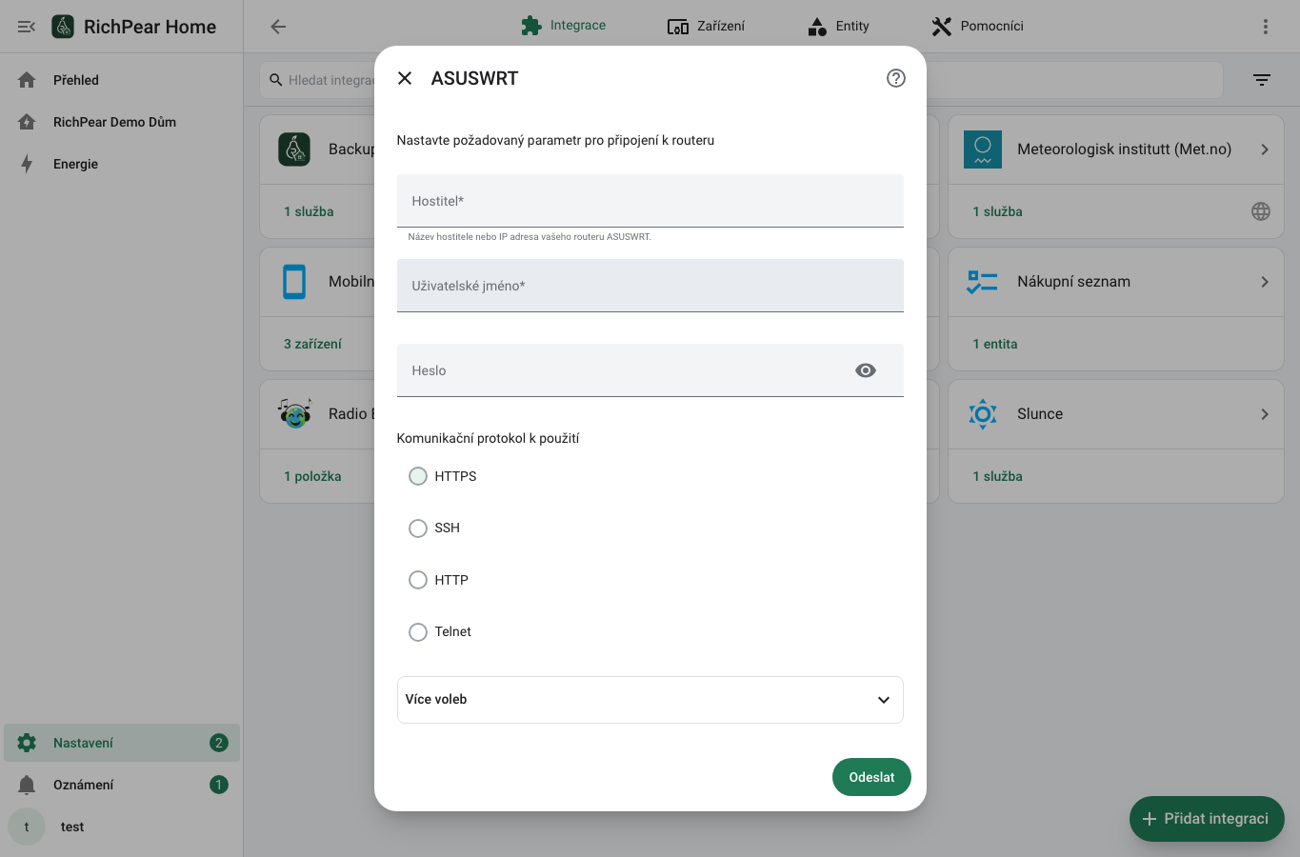Open the 1 služba link under Slunce
The width and height of the screenshot is (1300, 857).
997,476
